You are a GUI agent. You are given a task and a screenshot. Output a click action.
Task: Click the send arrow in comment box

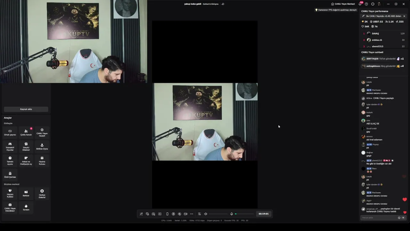[403, 218]
